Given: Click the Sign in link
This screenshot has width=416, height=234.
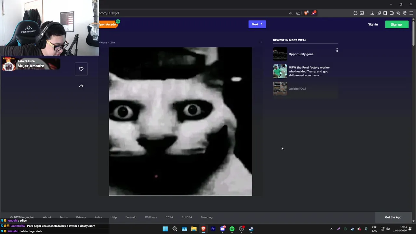Looking at the screenshot, I should coord(373,24).
